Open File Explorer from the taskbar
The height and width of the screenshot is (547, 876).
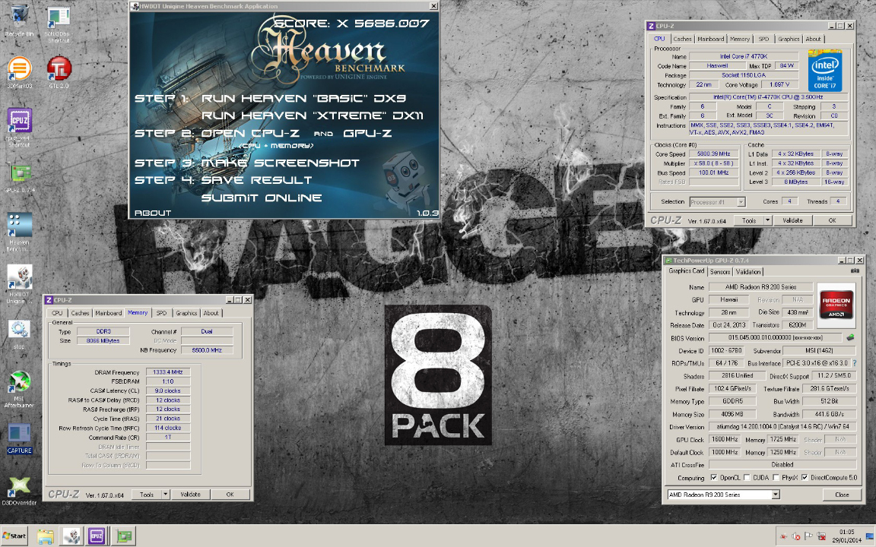tap(46, 536)
